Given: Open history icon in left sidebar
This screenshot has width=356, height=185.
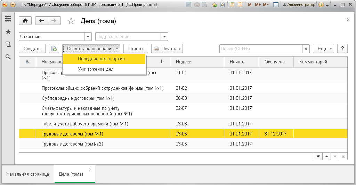Looking at the screenshot, I should point(8,44).
